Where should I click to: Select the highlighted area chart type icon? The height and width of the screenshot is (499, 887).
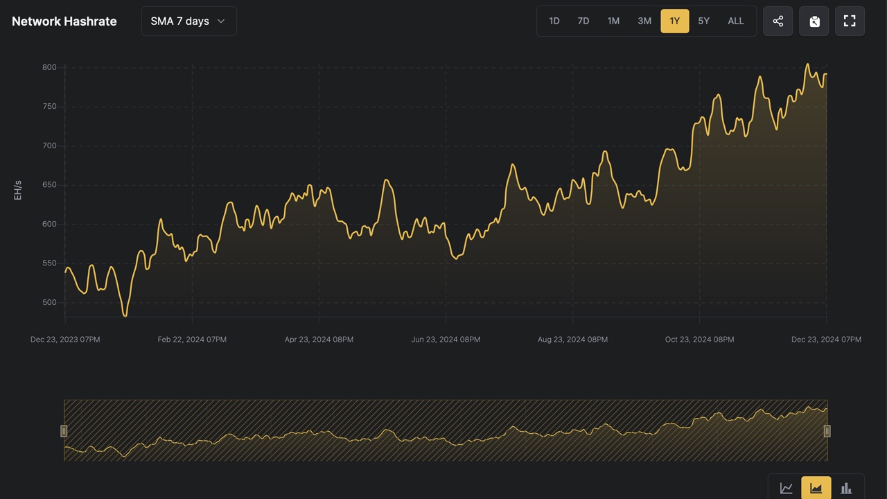(816, 487)
